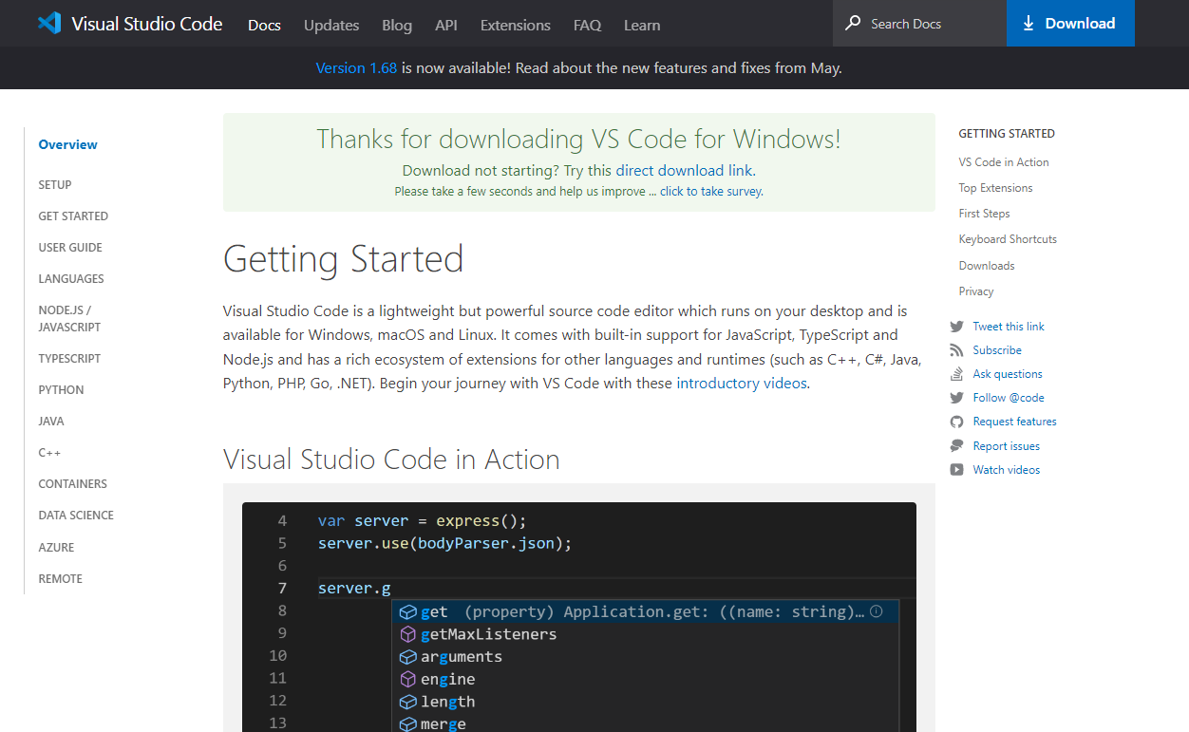Select Overview in the left sidebar
The height and width of the screenshot is (732, 1189).
[x=67, y=144]
